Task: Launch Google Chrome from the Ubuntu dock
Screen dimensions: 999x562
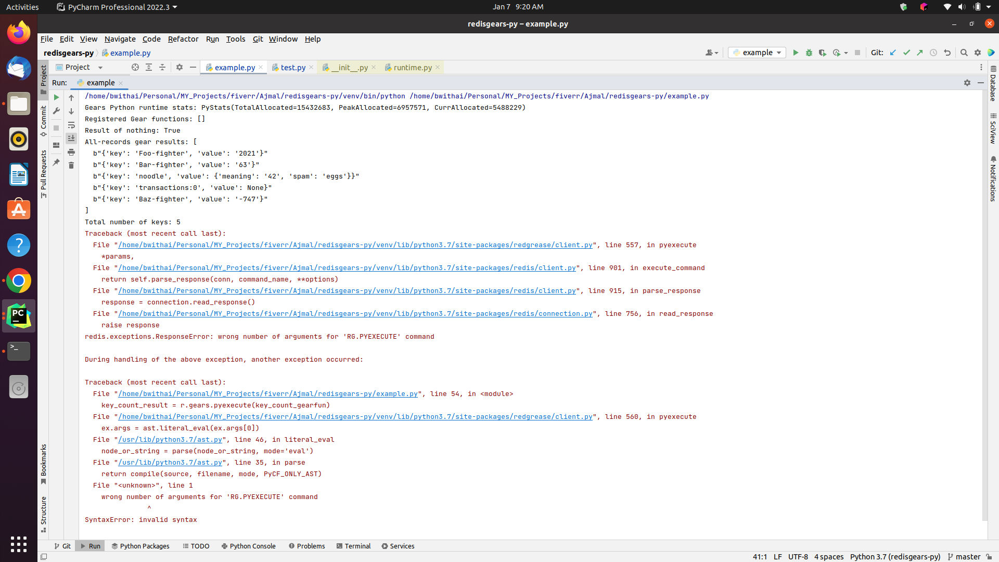Action: coord(19,281)
